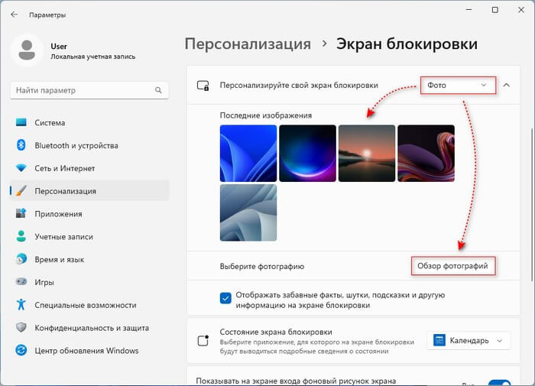The width and height of the screenshot is (535, 386).
Task: Go to Сеть и Интернет
Action: [x=89, y=168]
